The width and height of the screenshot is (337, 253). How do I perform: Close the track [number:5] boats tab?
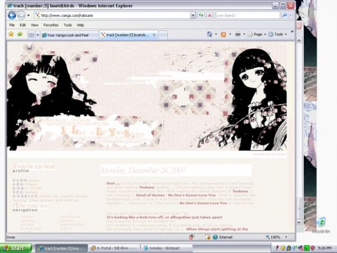point(154,35)
